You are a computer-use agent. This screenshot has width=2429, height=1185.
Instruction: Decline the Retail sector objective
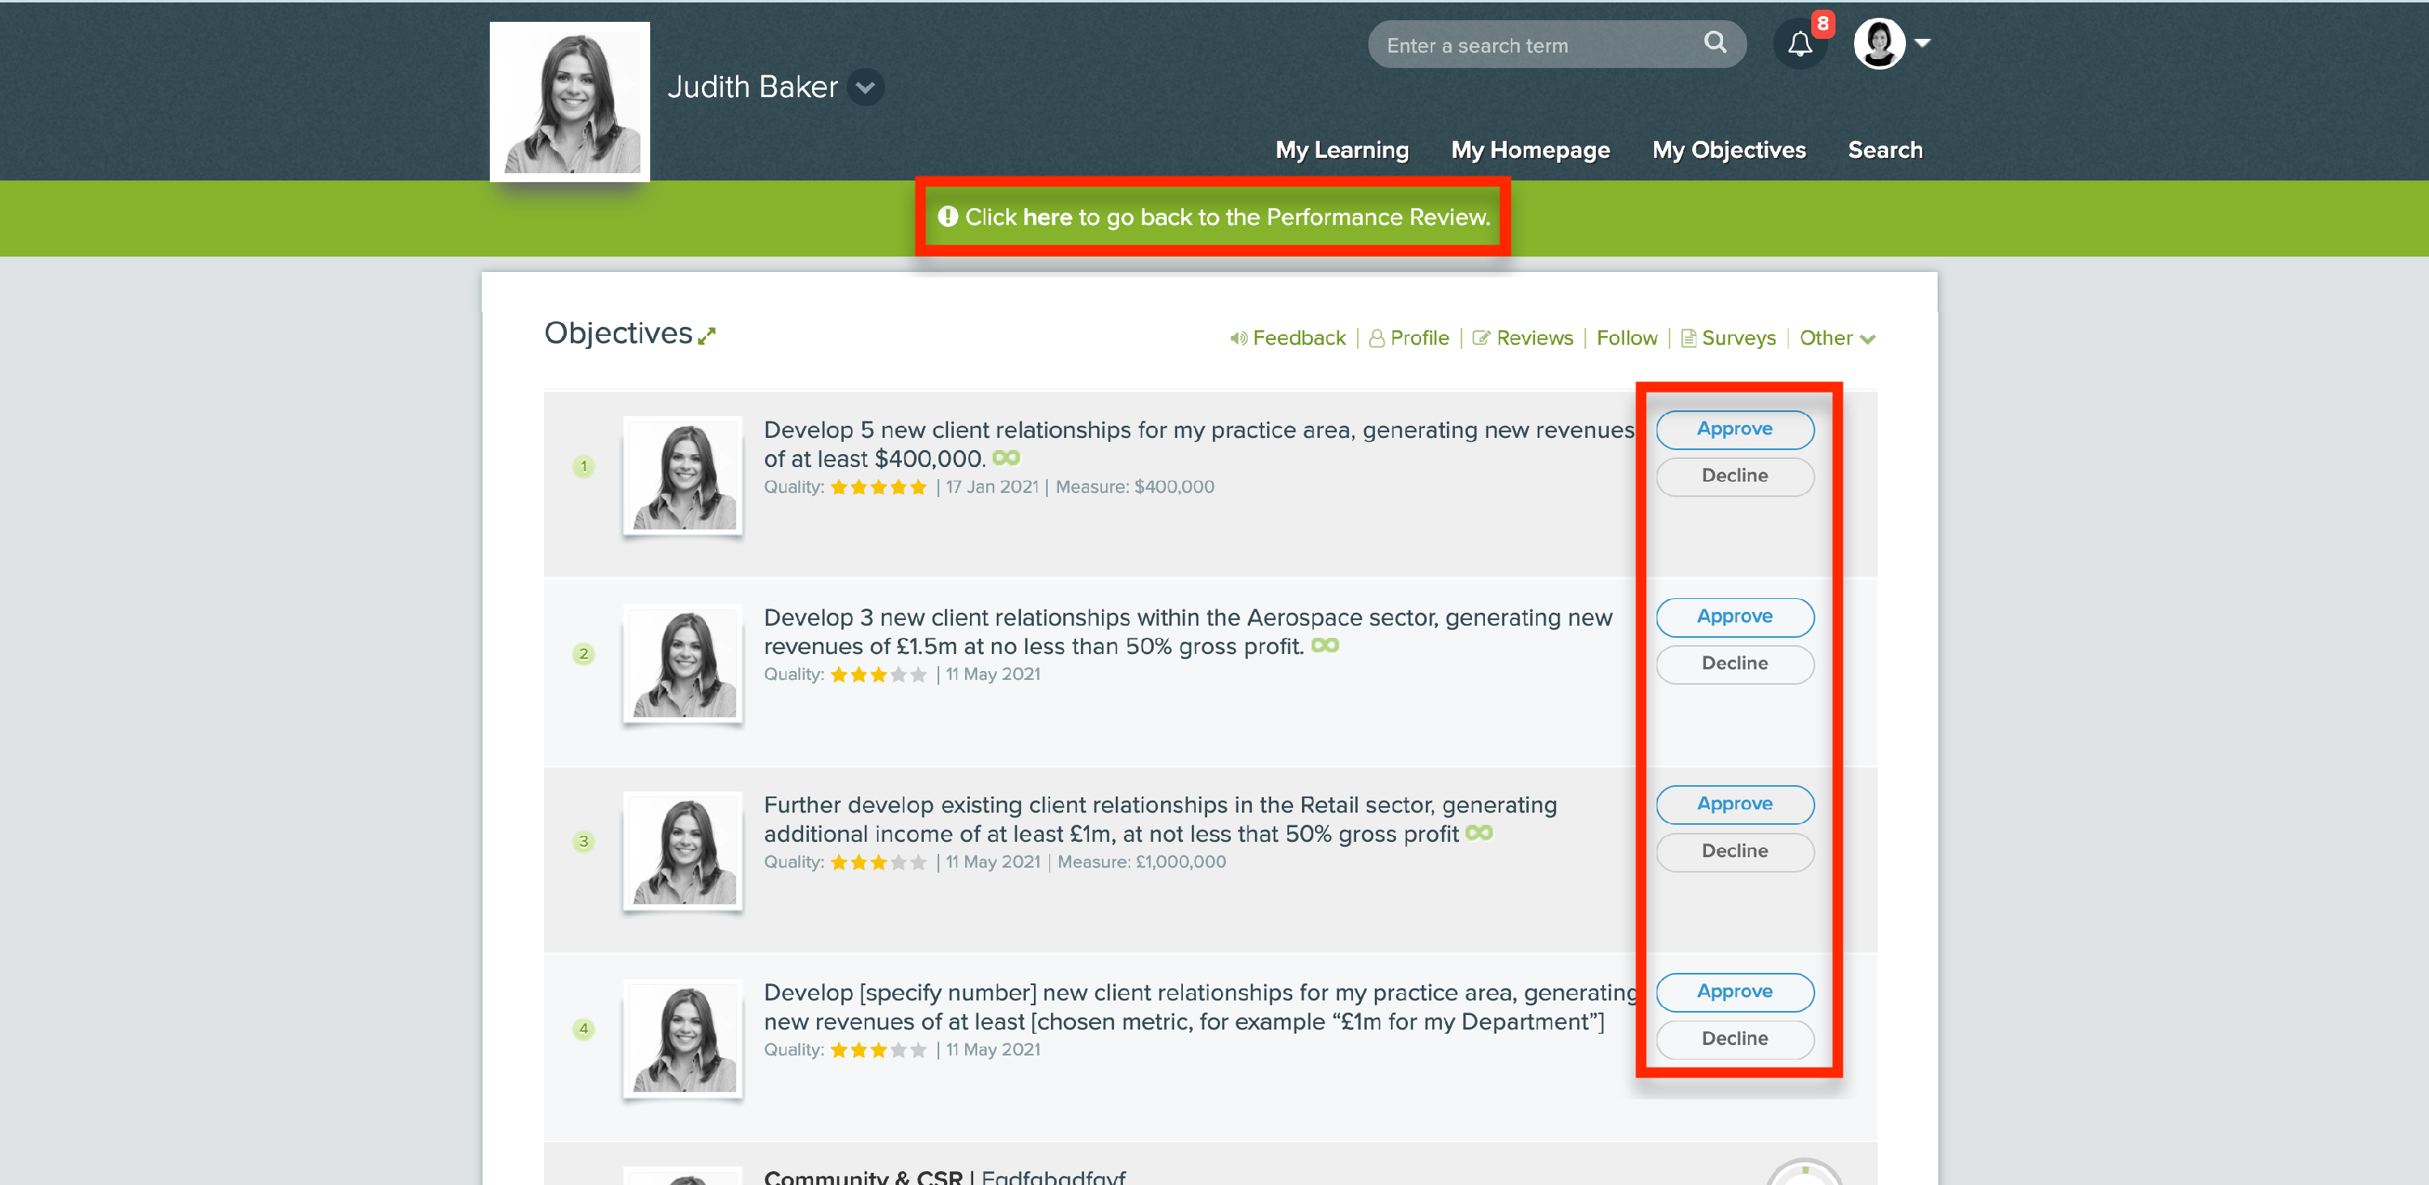tap(1735, 852)
